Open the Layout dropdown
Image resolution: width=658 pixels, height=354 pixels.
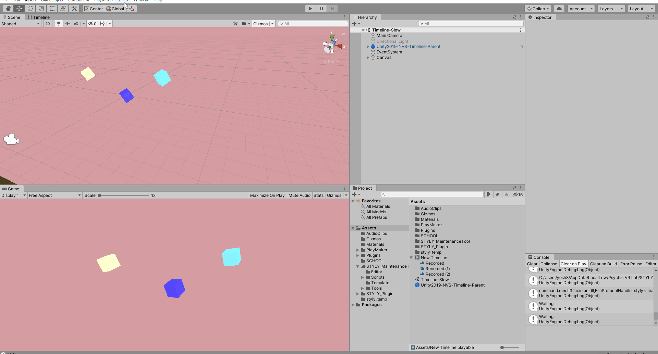coord(641,9)
